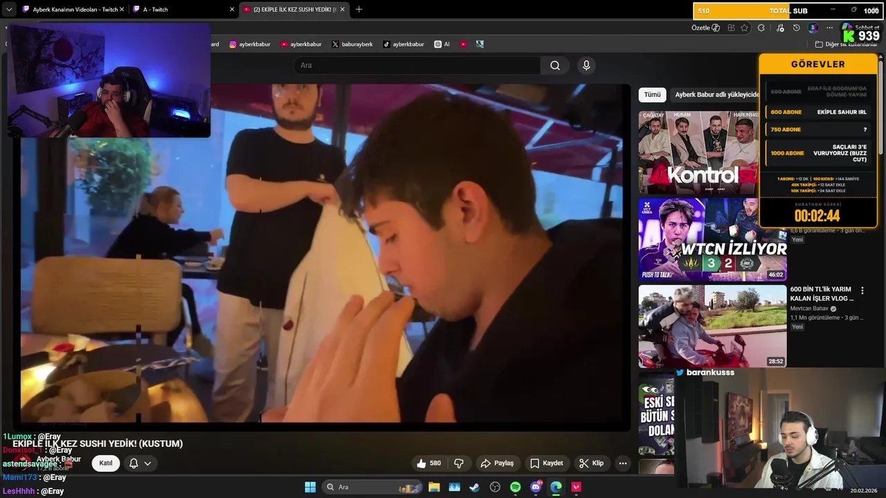
Task: Open the Edge profile avatar
Action: point(813,28)
